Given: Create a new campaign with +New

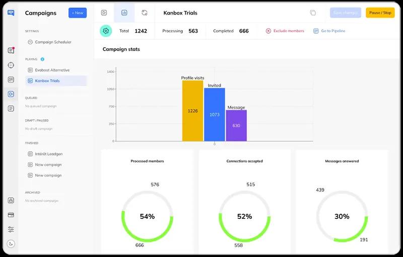Looking at the screenshot, I should tap(78, 13).
